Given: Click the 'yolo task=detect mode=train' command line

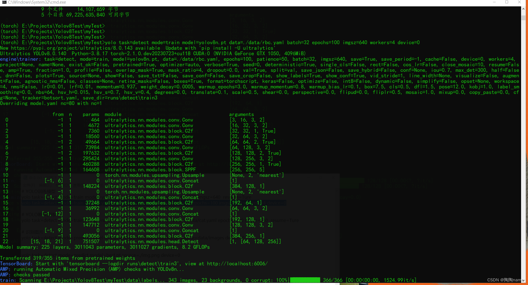Looking at the screenshot, I should tap(262, 43).
